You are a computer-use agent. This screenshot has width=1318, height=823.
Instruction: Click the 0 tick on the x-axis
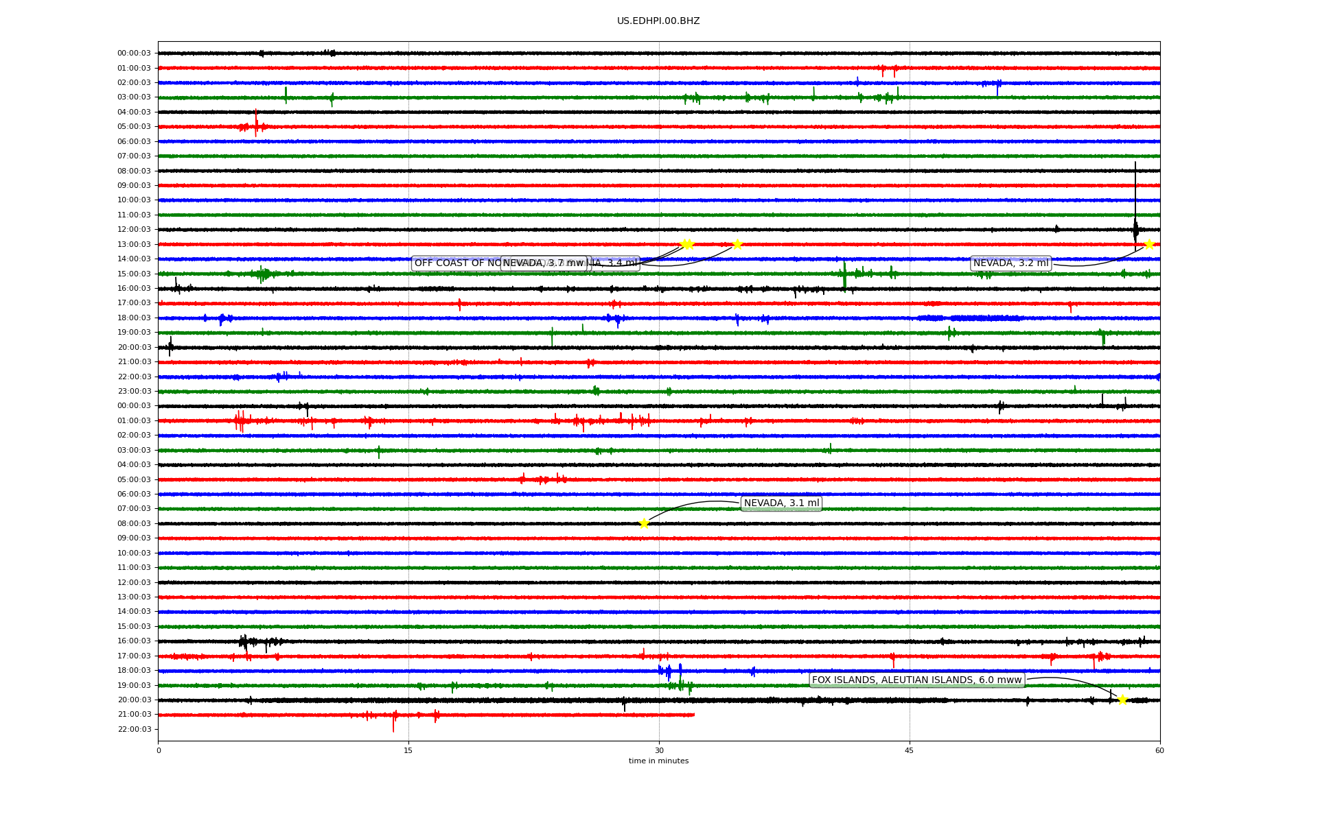coord(159,750)
